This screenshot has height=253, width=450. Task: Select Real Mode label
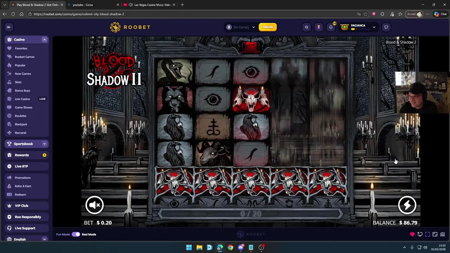point(89,234)
